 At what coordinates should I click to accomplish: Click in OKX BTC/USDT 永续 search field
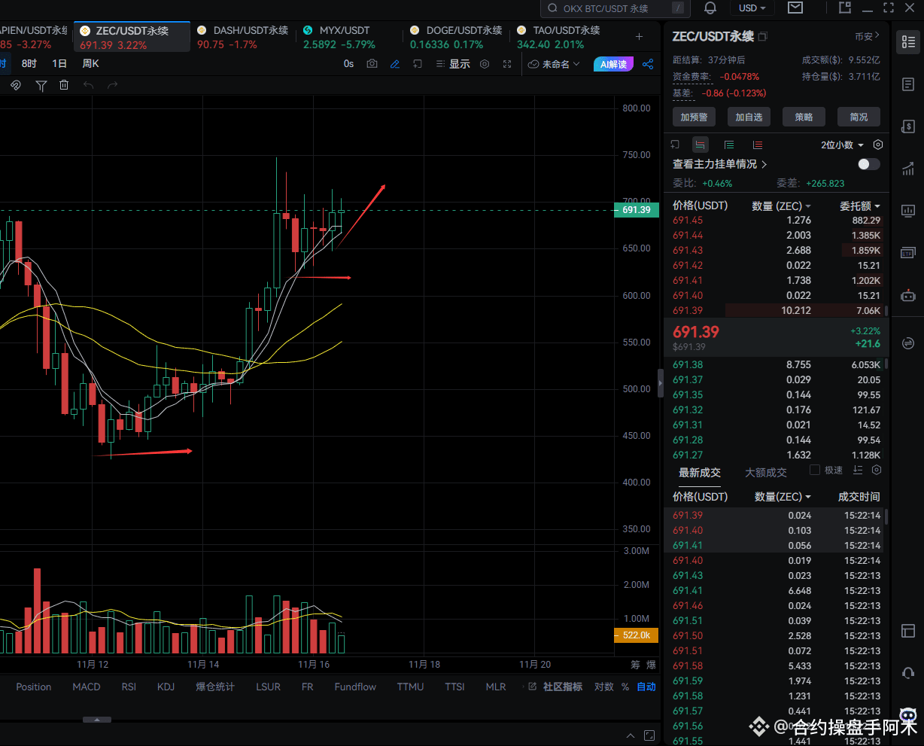tap(614, 8)
